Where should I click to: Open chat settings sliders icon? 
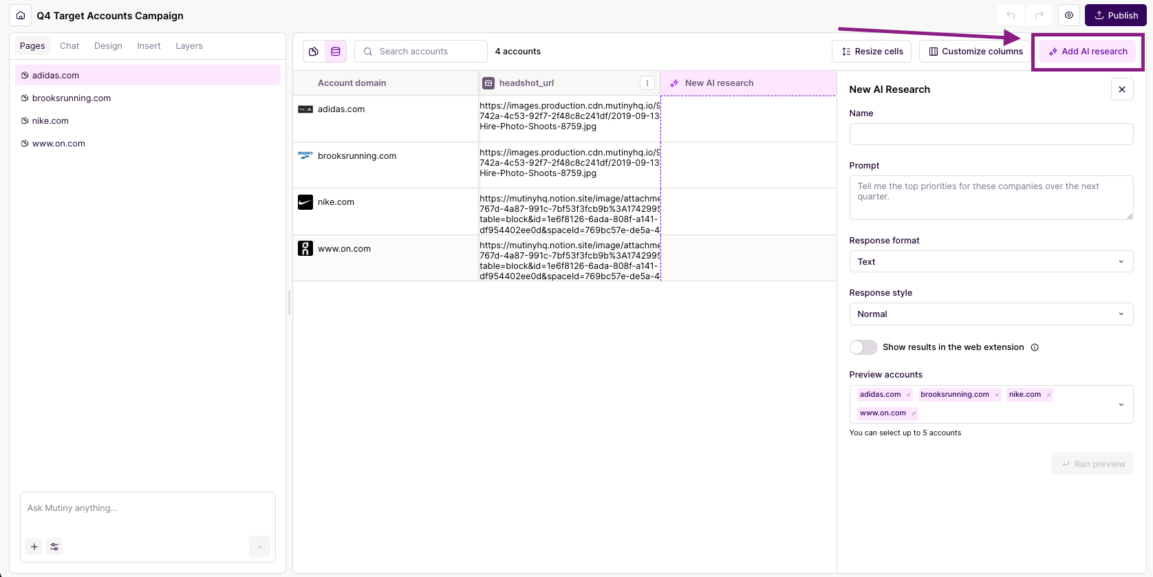pyautogui.click(x=54, y=547)
